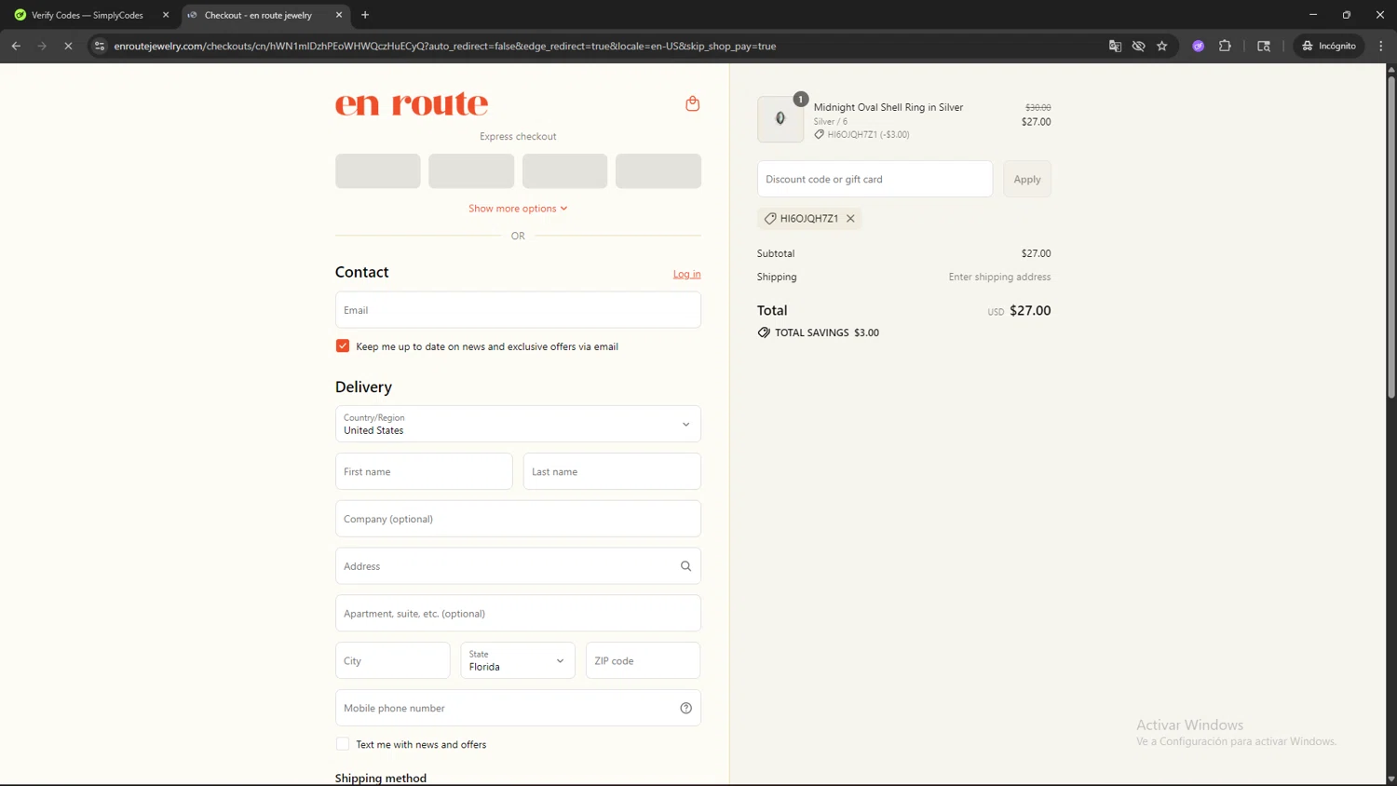Click the en route logo
This screenshot has width=1397, height=786.
[x=412, y=104]
